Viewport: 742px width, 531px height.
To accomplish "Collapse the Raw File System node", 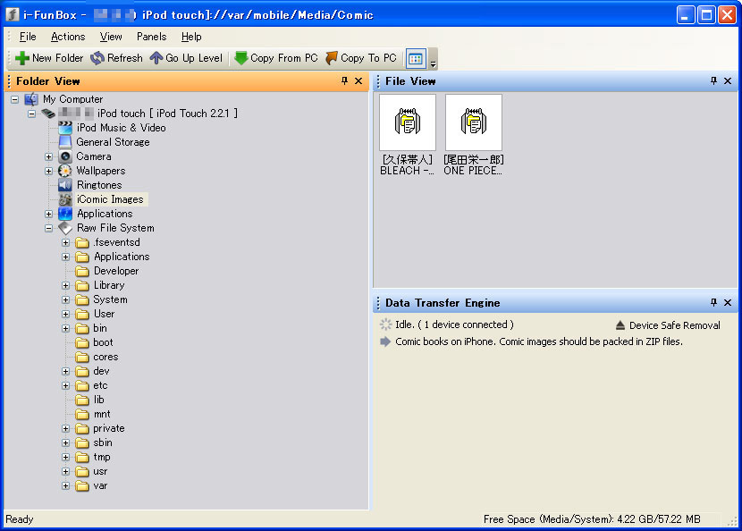I will click(x=48, y=228).
